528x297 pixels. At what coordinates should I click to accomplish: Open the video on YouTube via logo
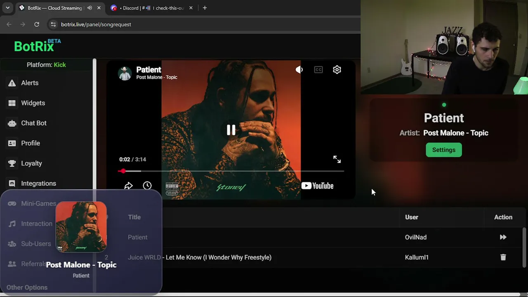317,186
